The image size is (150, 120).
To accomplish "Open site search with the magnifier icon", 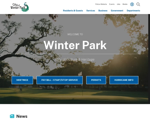I will 138,4.
